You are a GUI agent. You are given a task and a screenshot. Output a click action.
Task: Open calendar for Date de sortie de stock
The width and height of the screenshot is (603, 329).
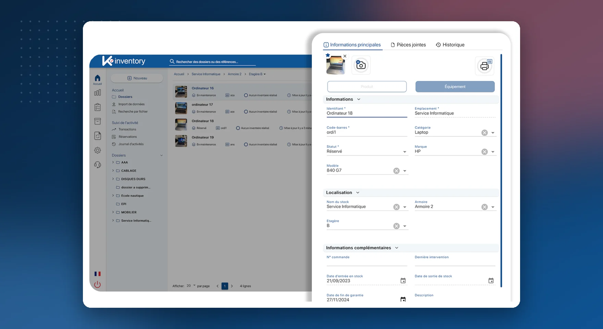pos(491,281)
